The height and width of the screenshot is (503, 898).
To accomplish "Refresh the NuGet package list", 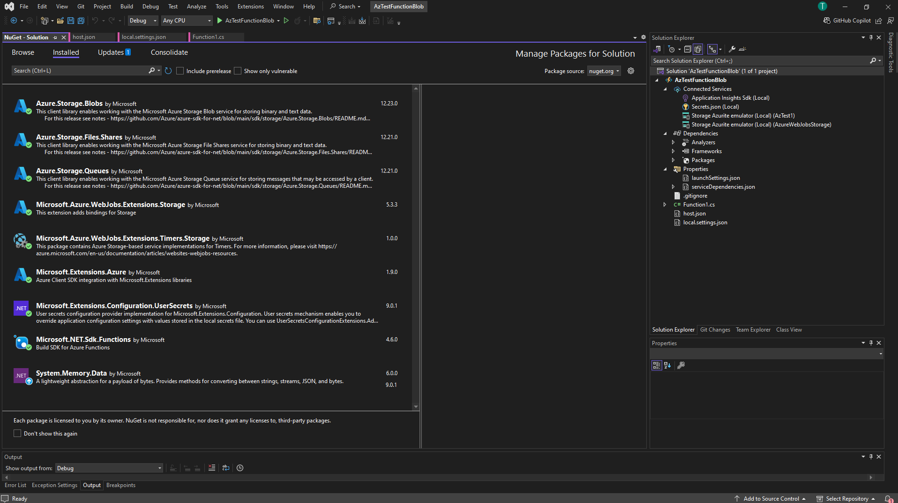I will (168, 71).
